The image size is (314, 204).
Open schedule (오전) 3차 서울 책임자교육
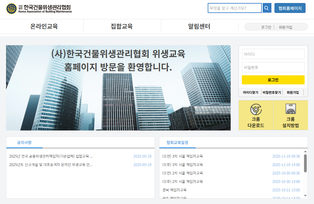pos(182,156)
